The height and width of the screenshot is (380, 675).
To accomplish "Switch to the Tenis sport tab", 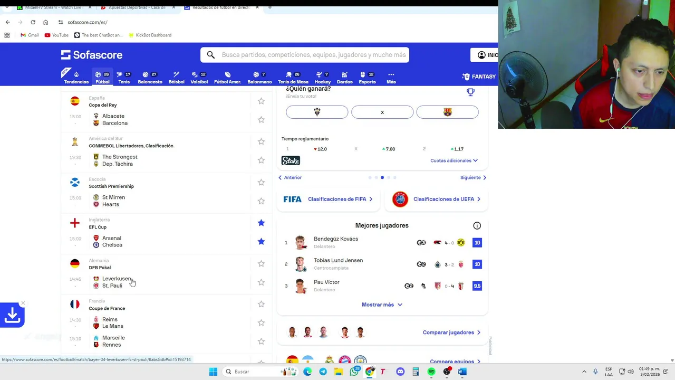I will (x=124, y=78).
